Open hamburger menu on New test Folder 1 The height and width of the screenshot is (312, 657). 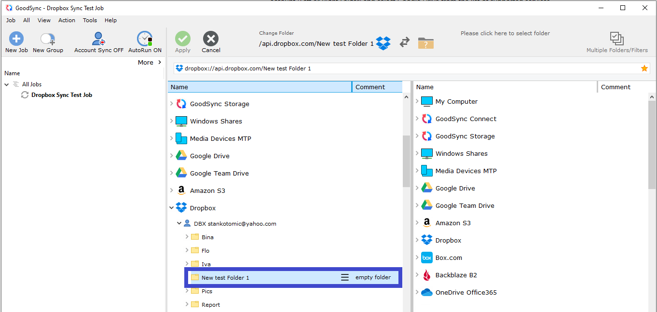(x=345, y=278)
